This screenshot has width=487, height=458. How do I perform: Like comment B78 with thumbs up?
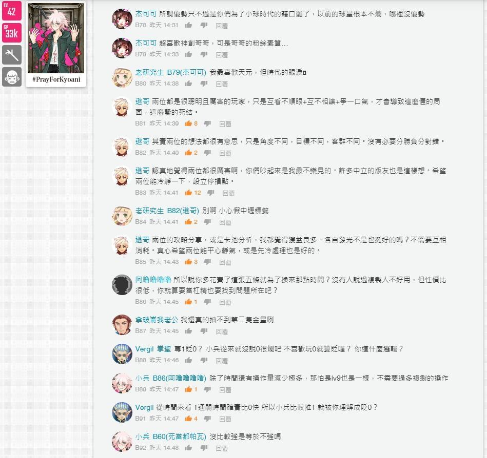click(x=188, y=25)
